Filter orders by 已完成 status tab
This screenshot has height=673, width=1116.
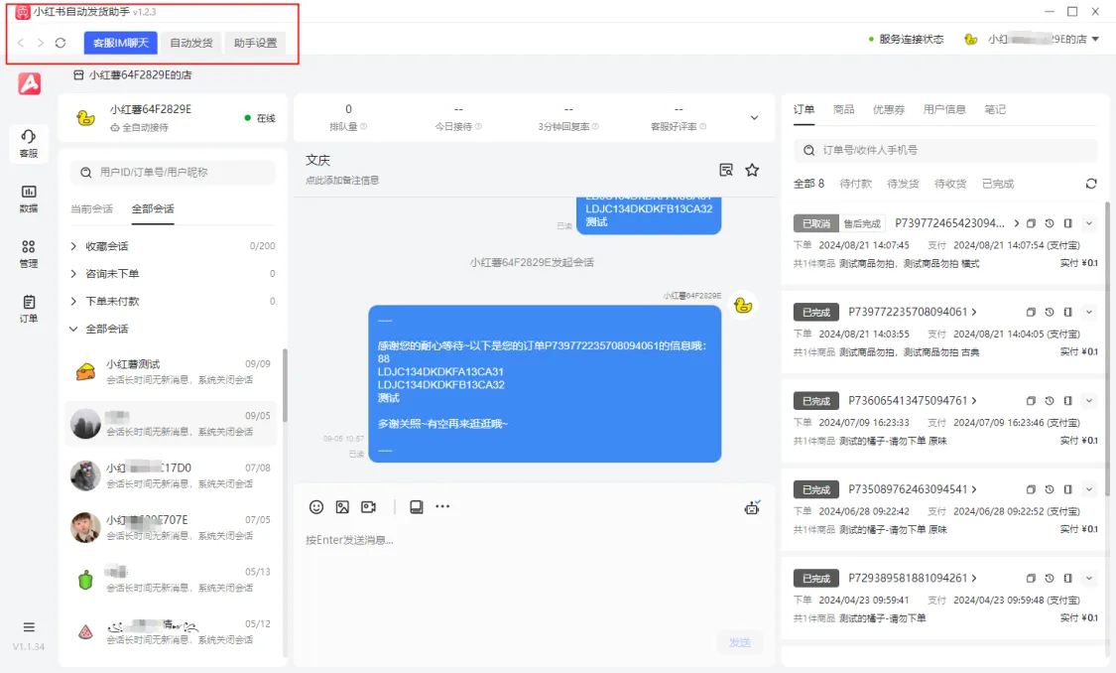point(998,184)
